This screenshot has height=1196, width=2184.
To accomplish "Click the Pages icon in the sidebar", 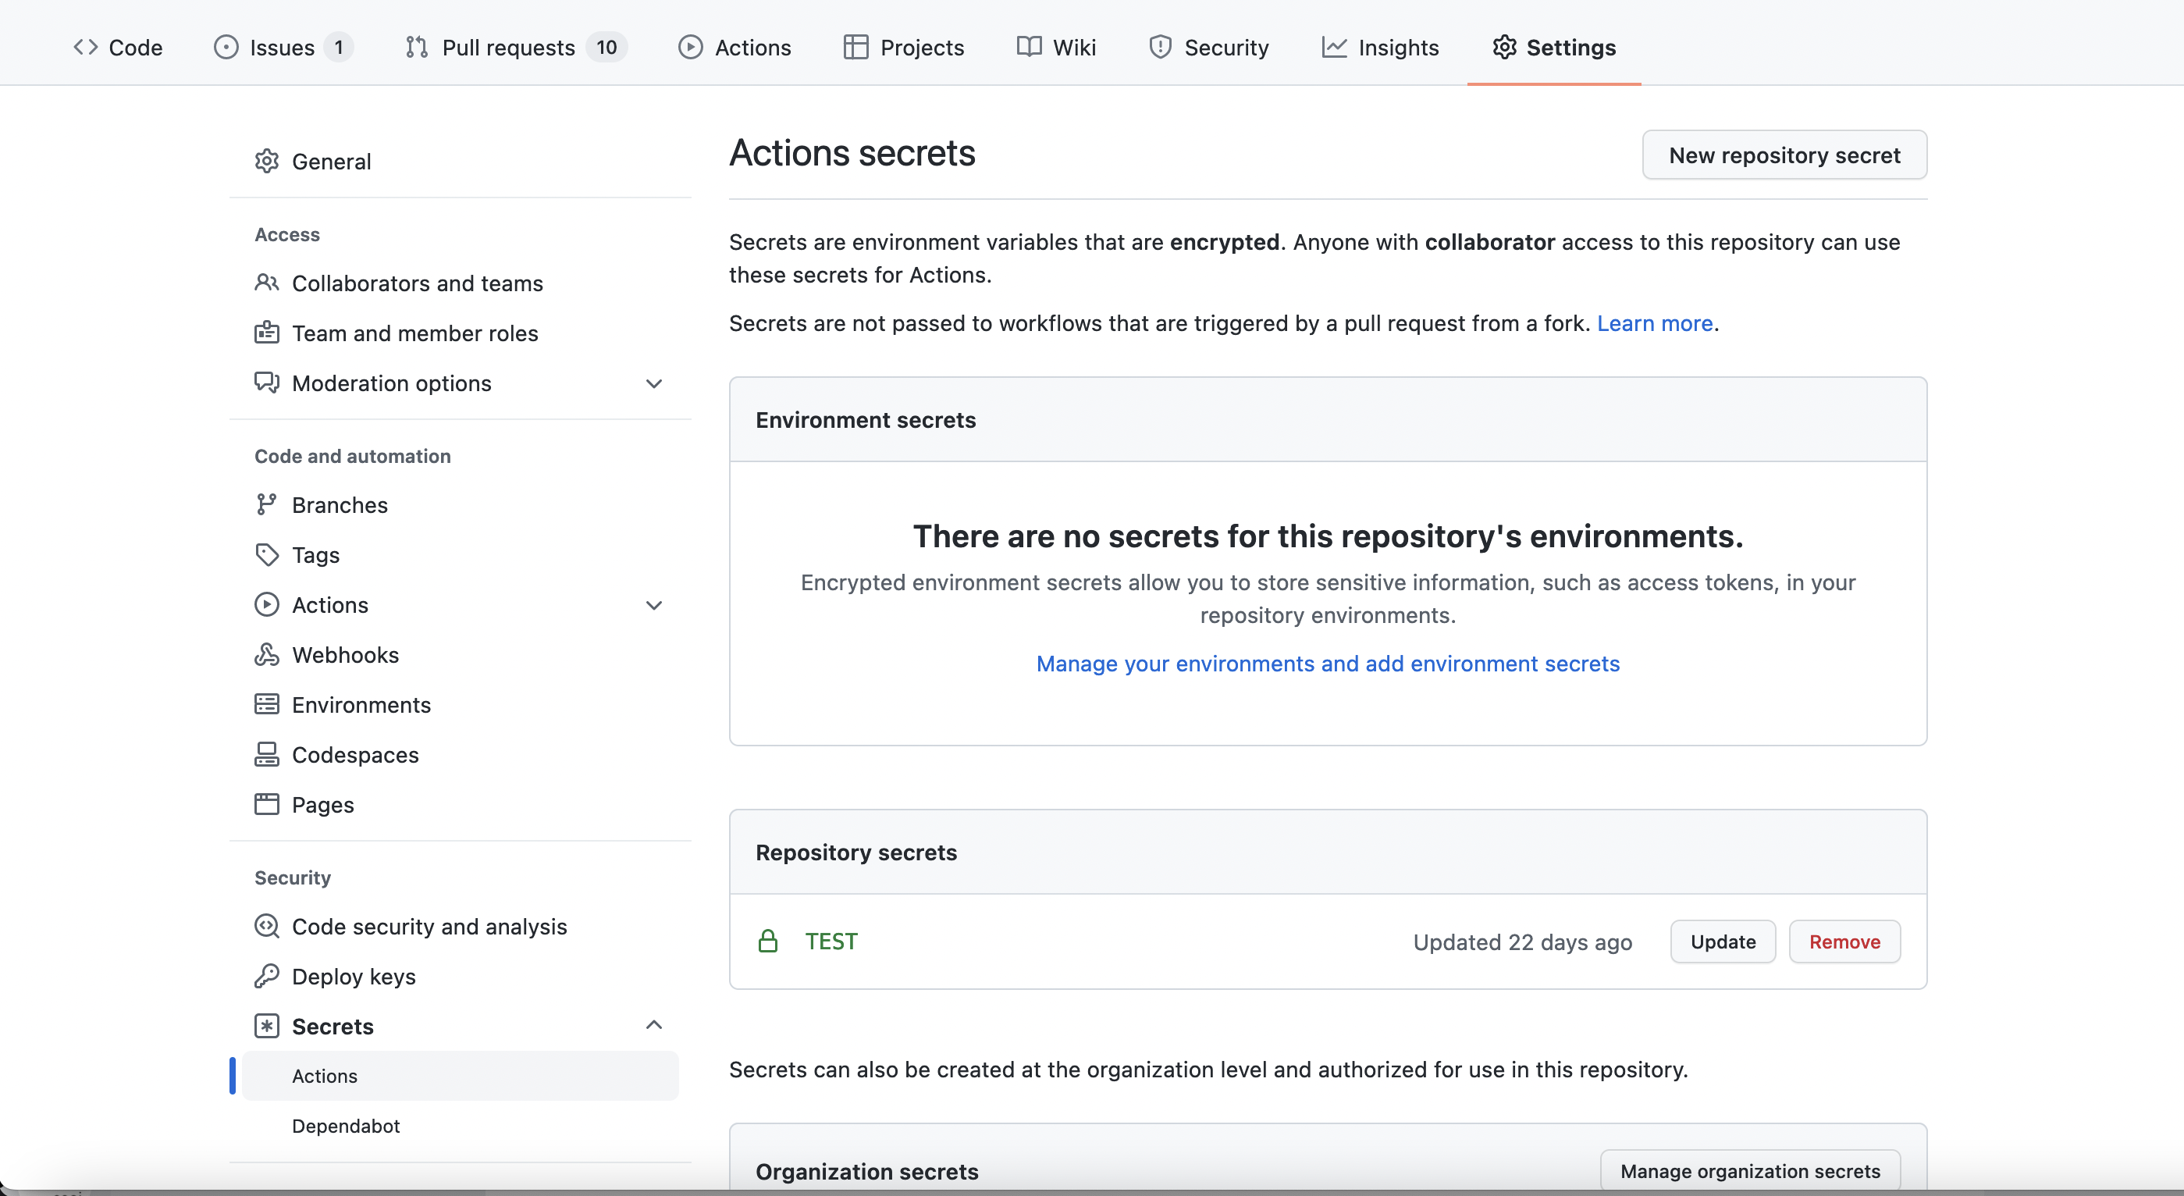I will pyautogui.click(x=266, y=804).
